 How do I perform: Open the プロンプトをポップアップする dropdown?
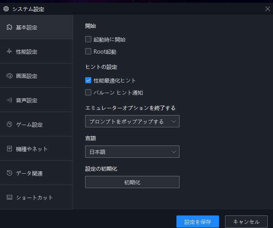click(x=132, y=121)
